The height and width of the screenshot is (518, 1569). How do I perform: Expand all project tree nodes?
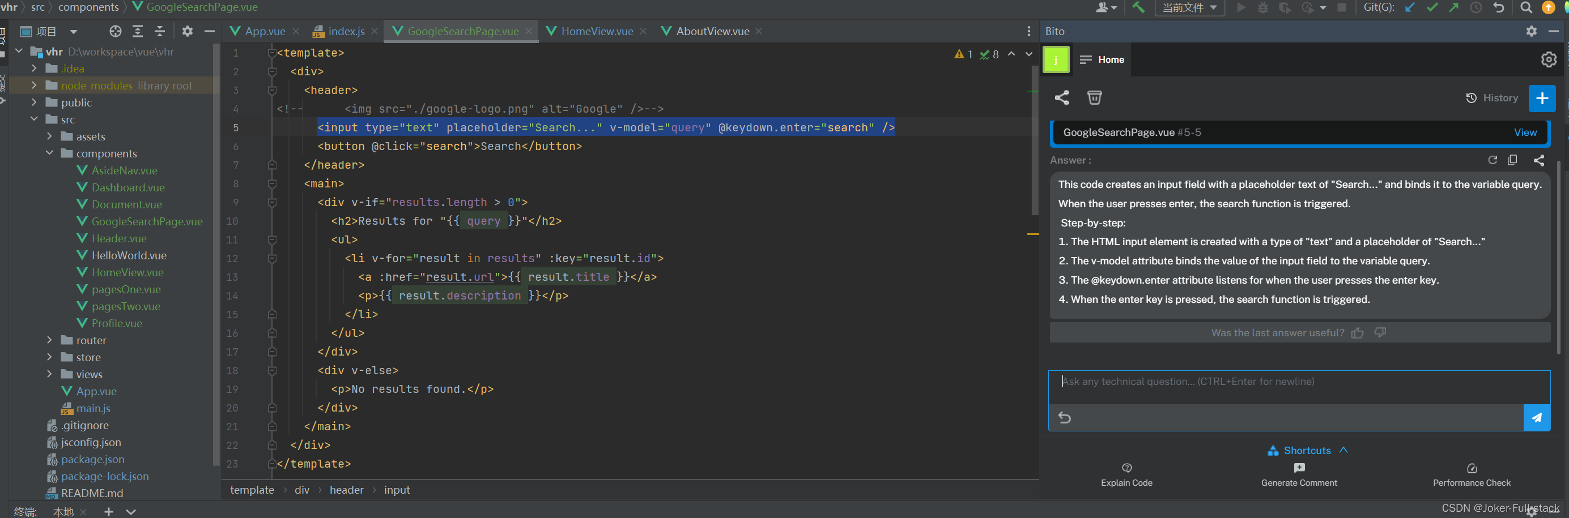(138, 31)
